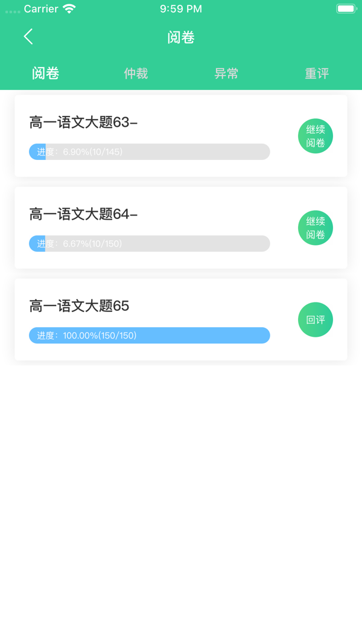Switch to the 阅卷 tab
This screenshot has width=362, height=644.
coord(45,74)
